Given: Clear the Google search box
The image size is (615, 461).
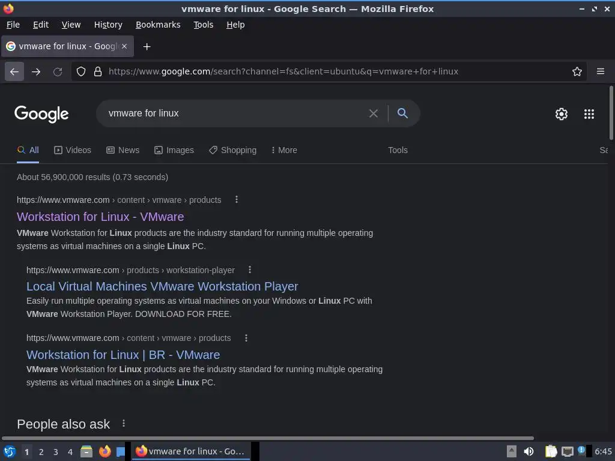Looking at the screenshot, I should coord(374,113).
